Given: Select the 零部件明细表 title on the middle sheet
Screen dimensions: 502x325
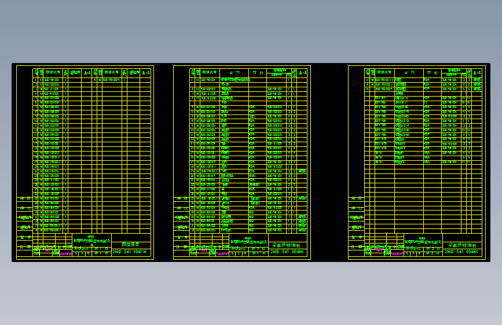Looking at the screenshot, I should coord(287,245).
